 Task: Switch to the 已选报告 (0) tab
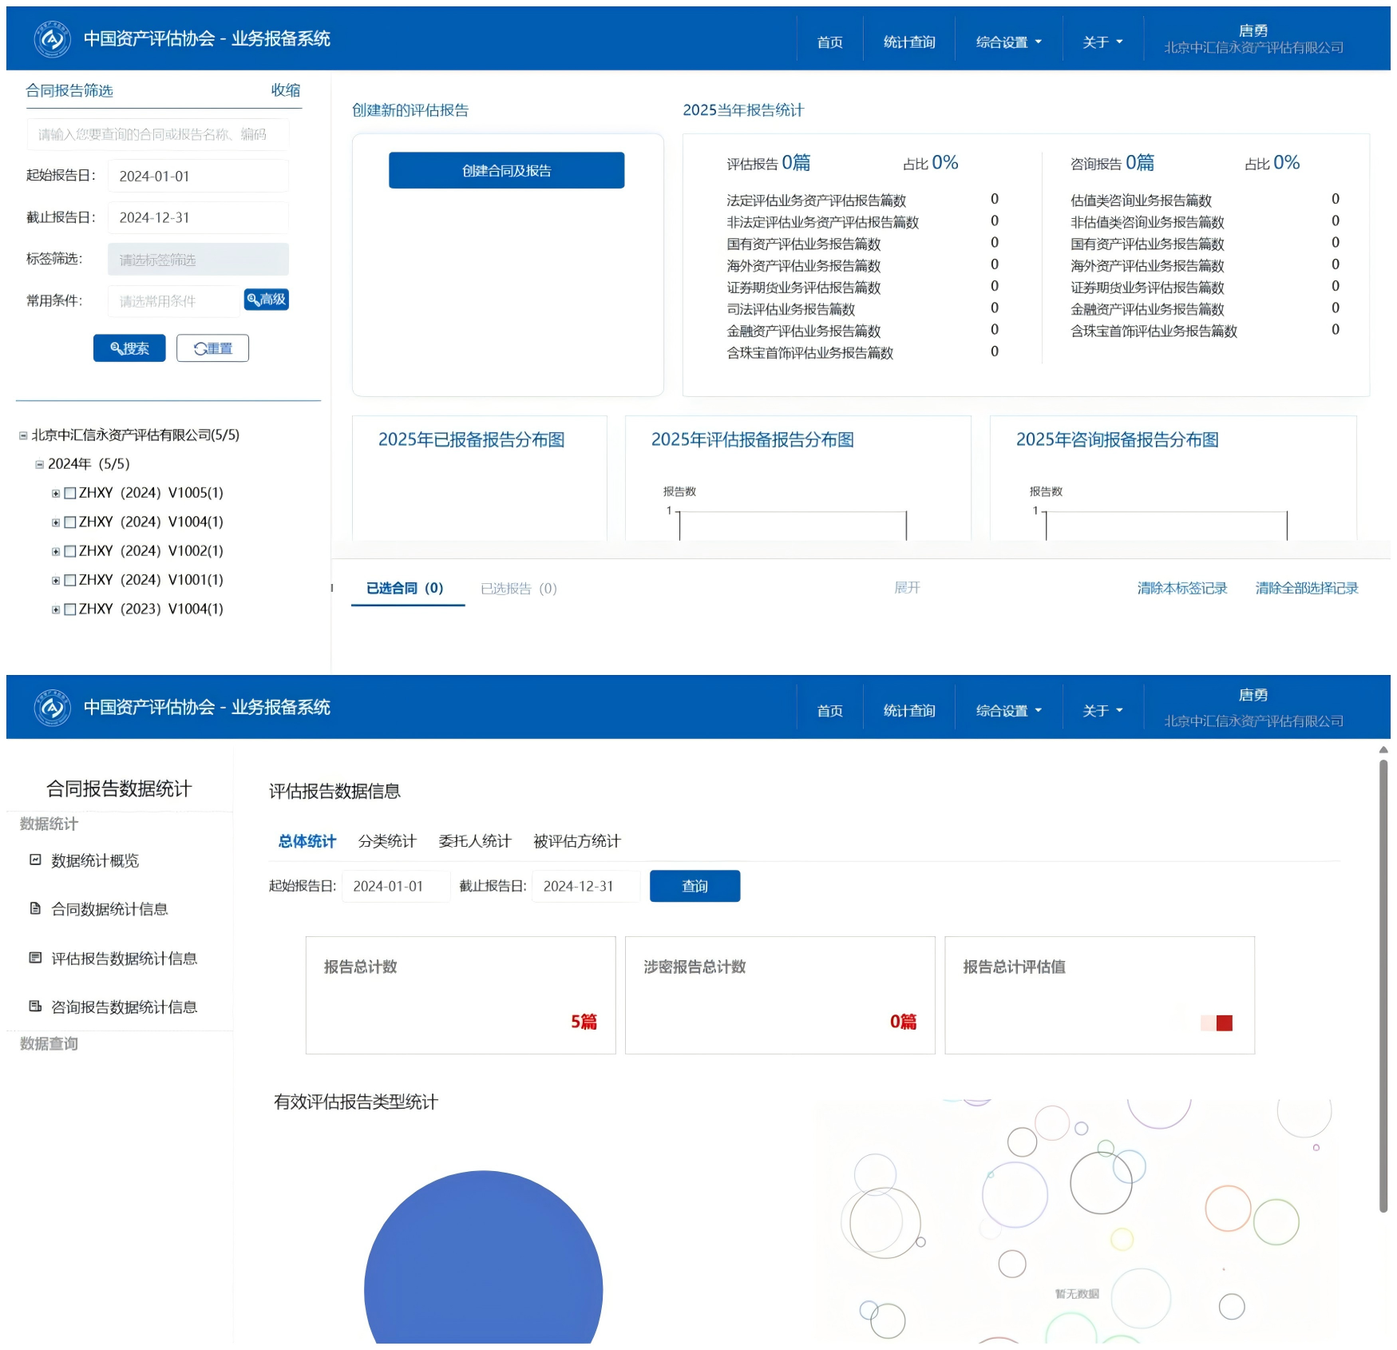518,589
